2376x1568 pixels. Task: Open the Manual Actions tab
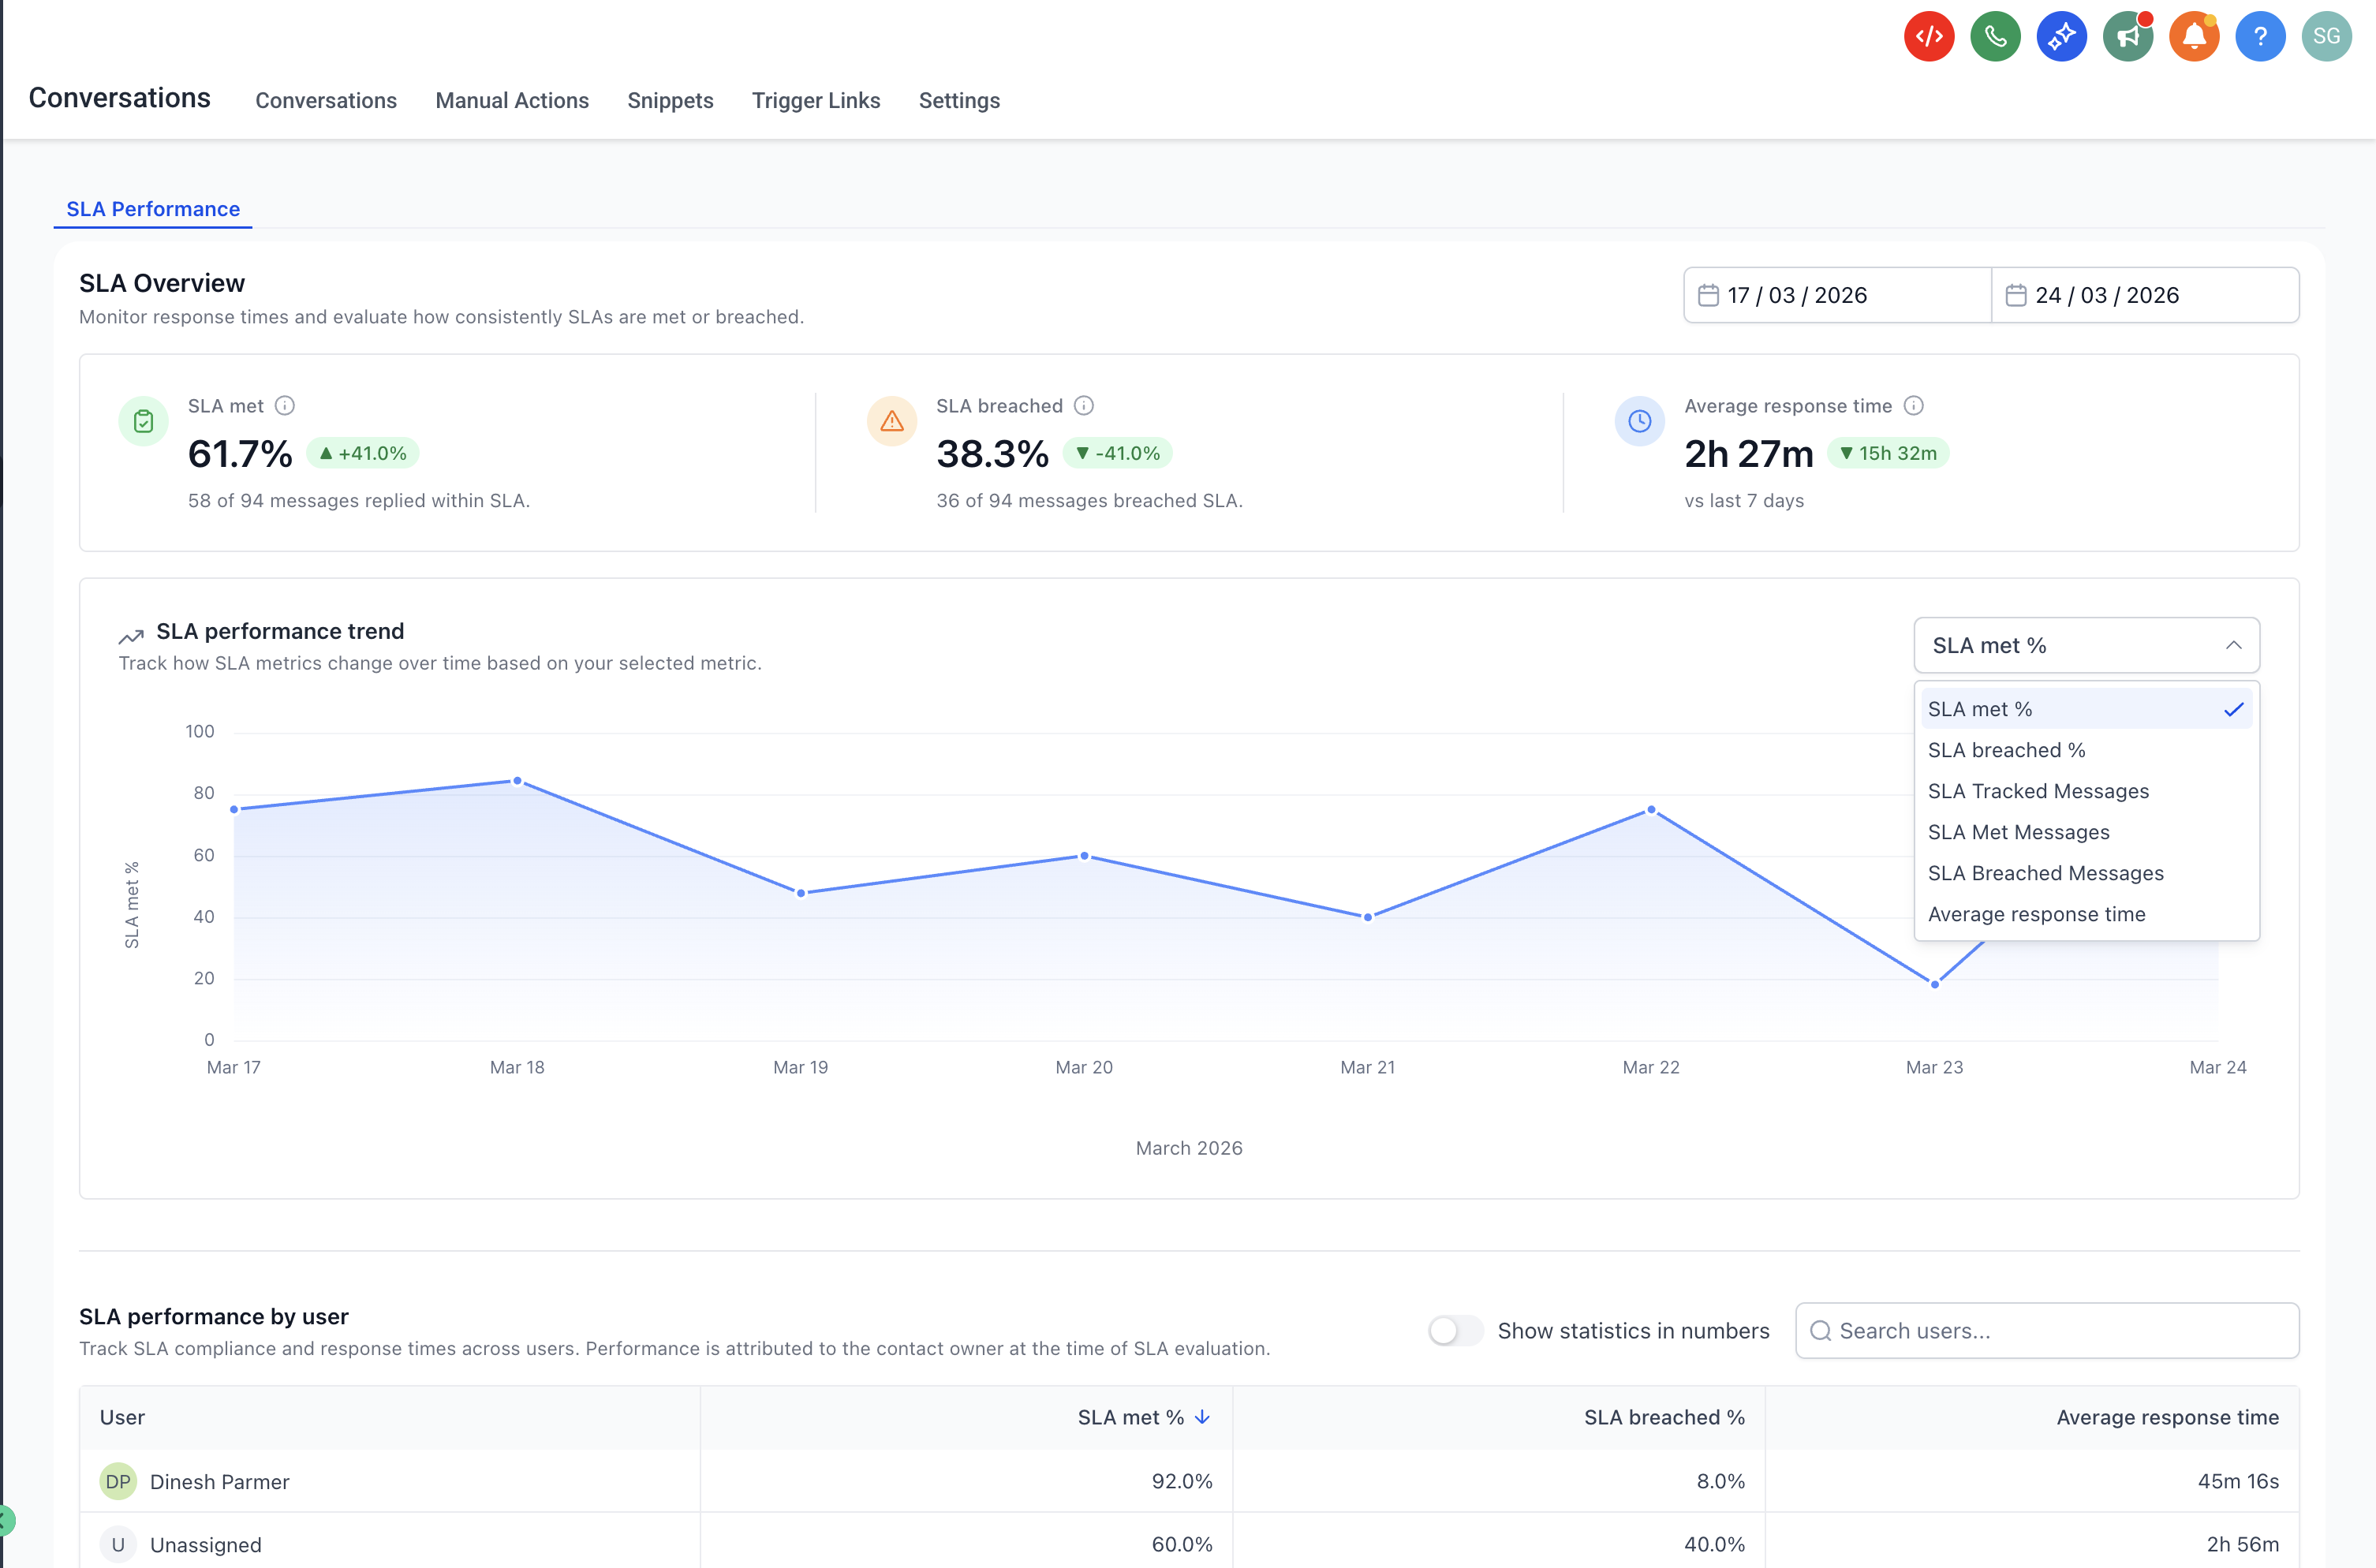512,100
